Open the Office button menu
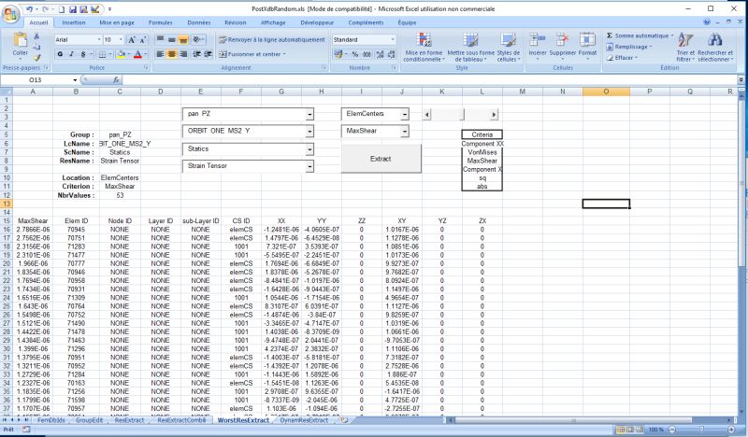The height and width of the screenshot is (437, 748). (x=10, y=14)
